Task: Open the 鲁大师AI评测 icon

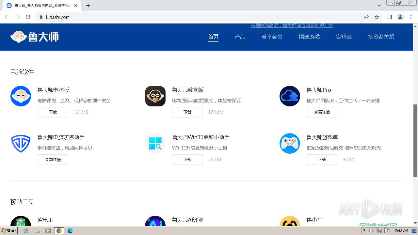Action: [x=155, y=221]
